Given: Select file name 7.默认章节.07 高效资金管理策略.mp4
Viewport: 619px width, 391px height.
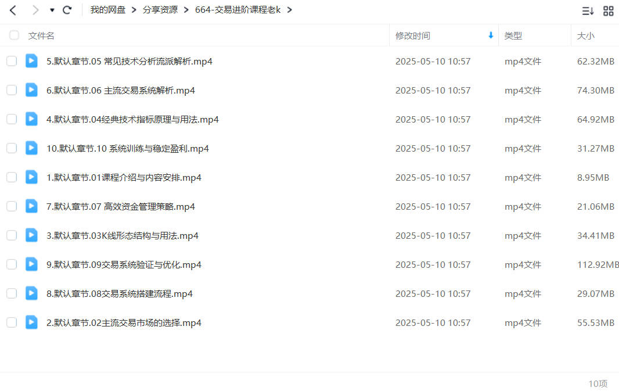Looking at the screenshot, I should [121, 207].
